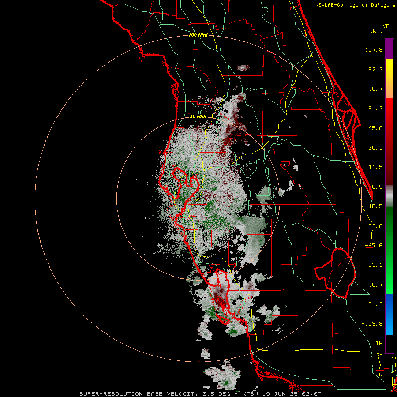397x397 pixels.
Task: Click the VEL legend heading
Action: [387, 26]
